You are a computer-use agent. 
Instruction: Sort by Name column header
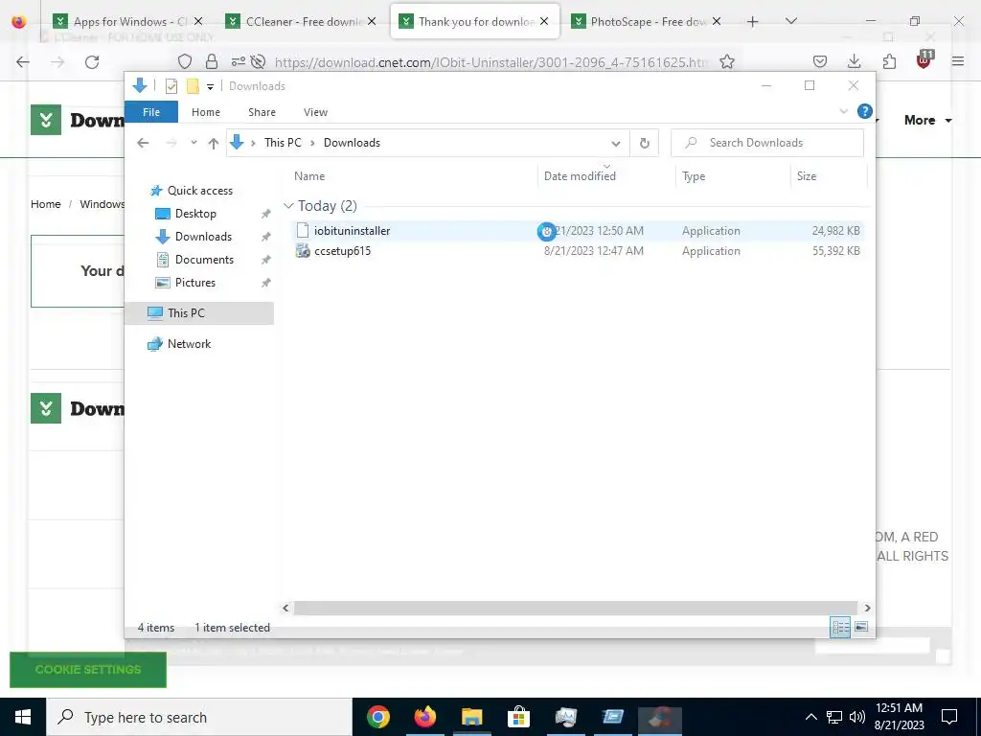point(309,176)
